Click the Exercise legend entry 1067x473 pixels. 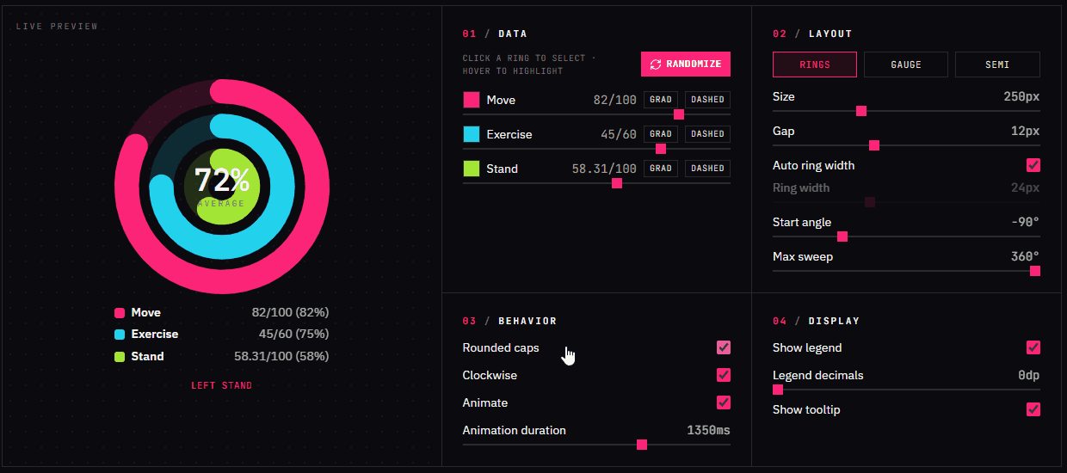pyautogui.click(x=221, y=335)
